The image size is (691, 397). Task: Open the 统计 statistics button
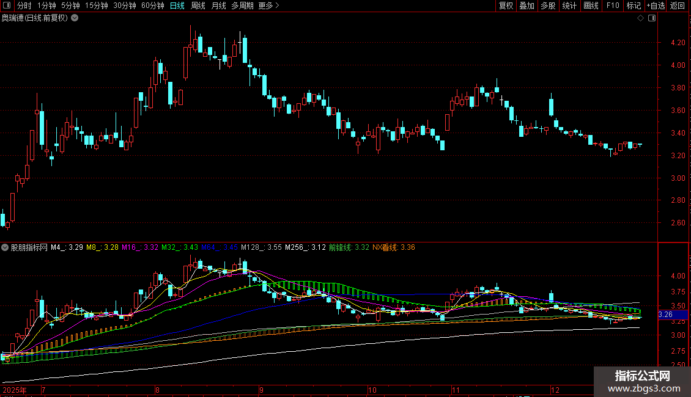569,5
